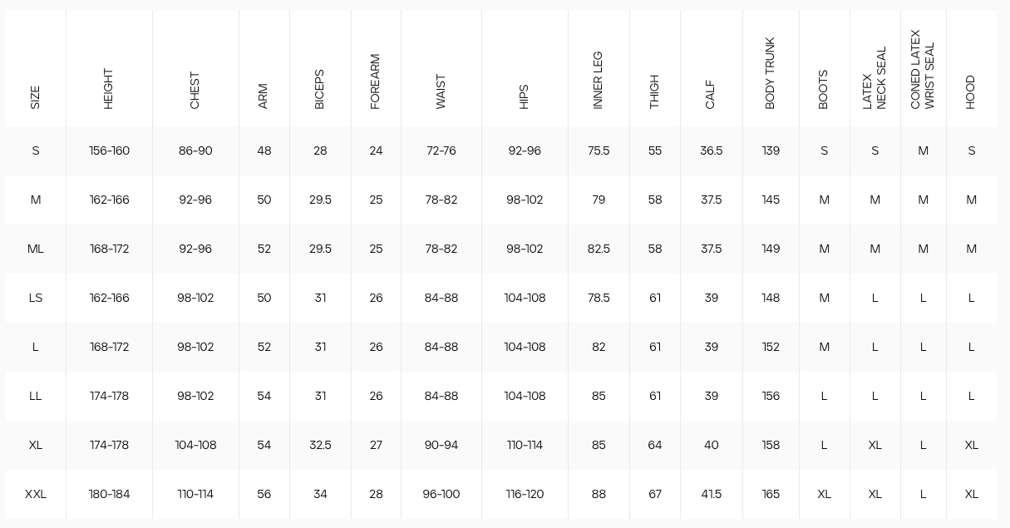Screen dimensions: 1010x528
Task: Select the CHEST column header
Action: 195,91
